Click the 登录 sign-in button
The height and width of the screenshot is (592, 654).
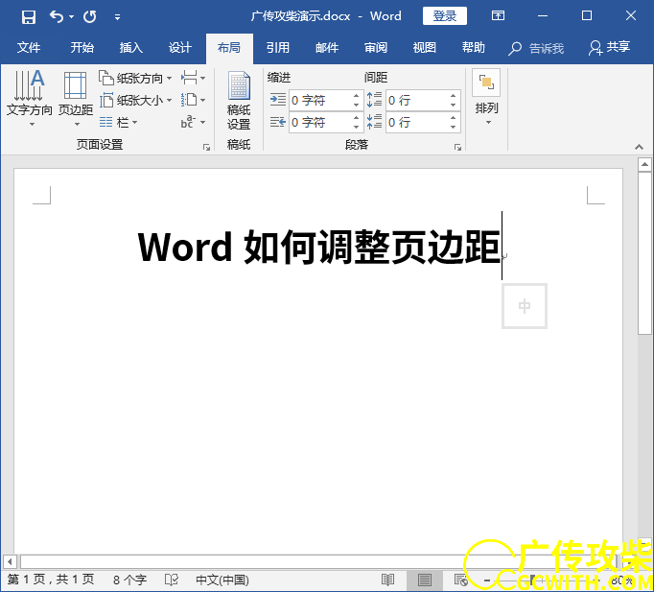[445, 16]
